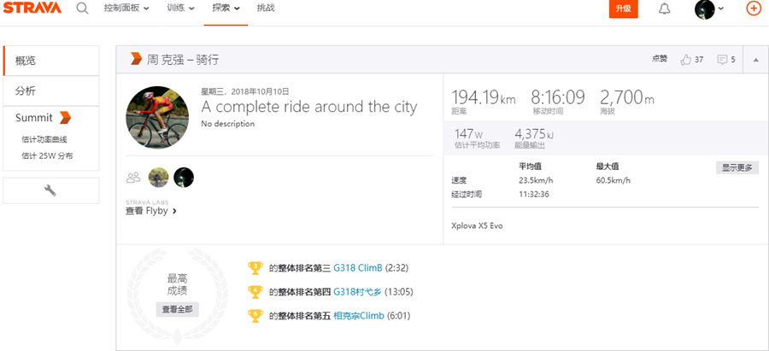Click the 显示更多 button
Screen dimensions: 769x351
click(737, 167)
